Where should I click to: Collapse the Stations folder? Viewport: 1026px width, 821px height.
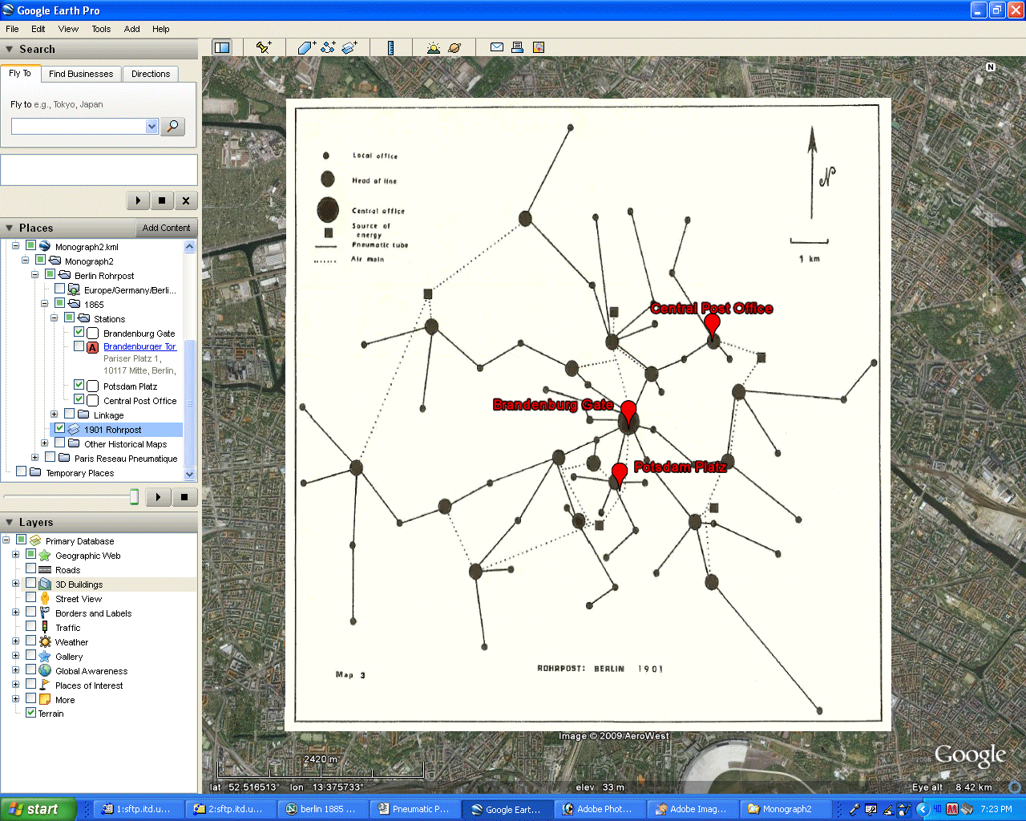tap(55, 318)
